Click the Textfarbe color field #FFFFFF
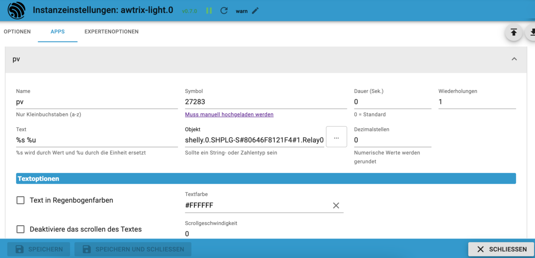The height and width of the screenshot is (258, 535). (255, 205)
